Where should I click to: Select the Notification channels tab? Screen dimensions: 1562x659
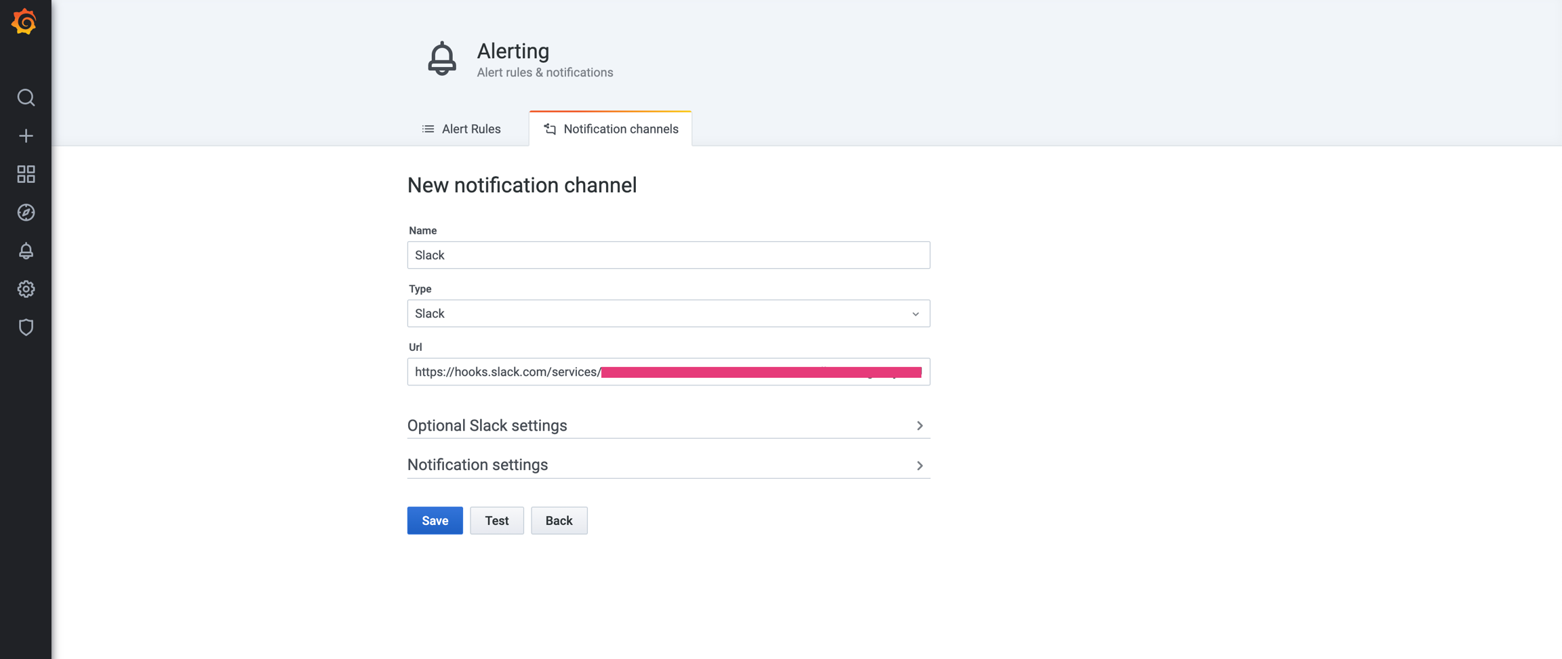point(610,129)
